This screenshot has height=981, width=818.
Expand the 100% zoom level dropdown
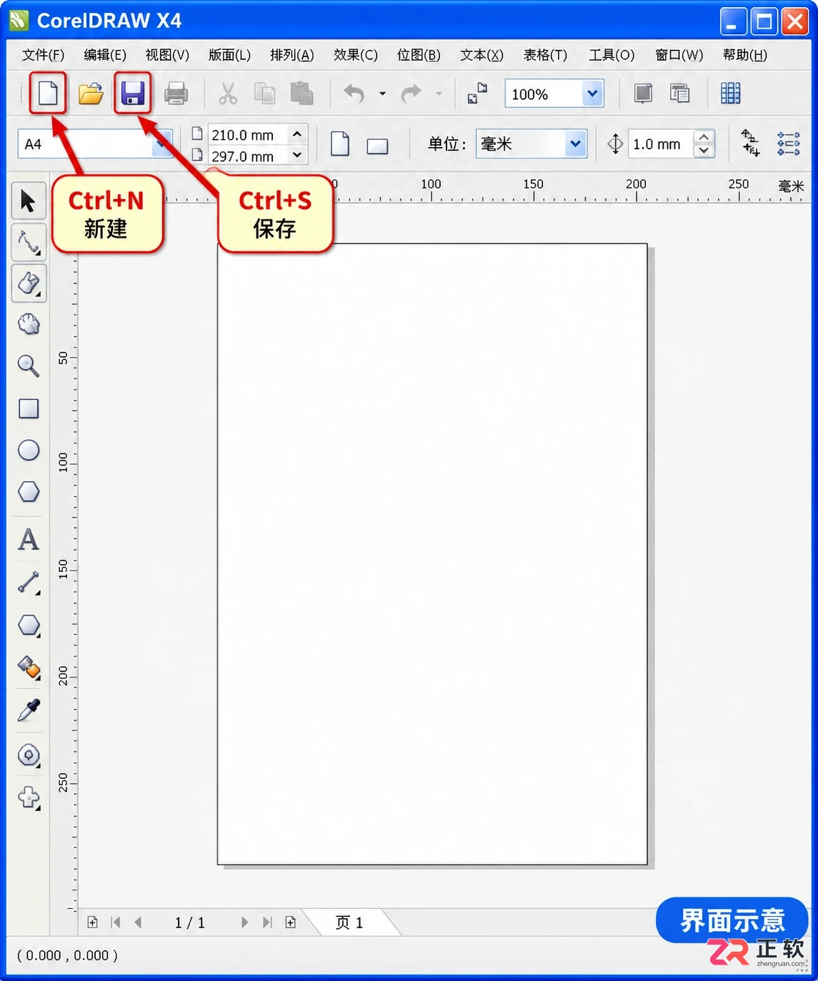tap(592, 94)
